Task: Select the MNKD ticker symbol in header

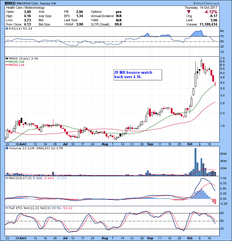Action: click(10, 3)
